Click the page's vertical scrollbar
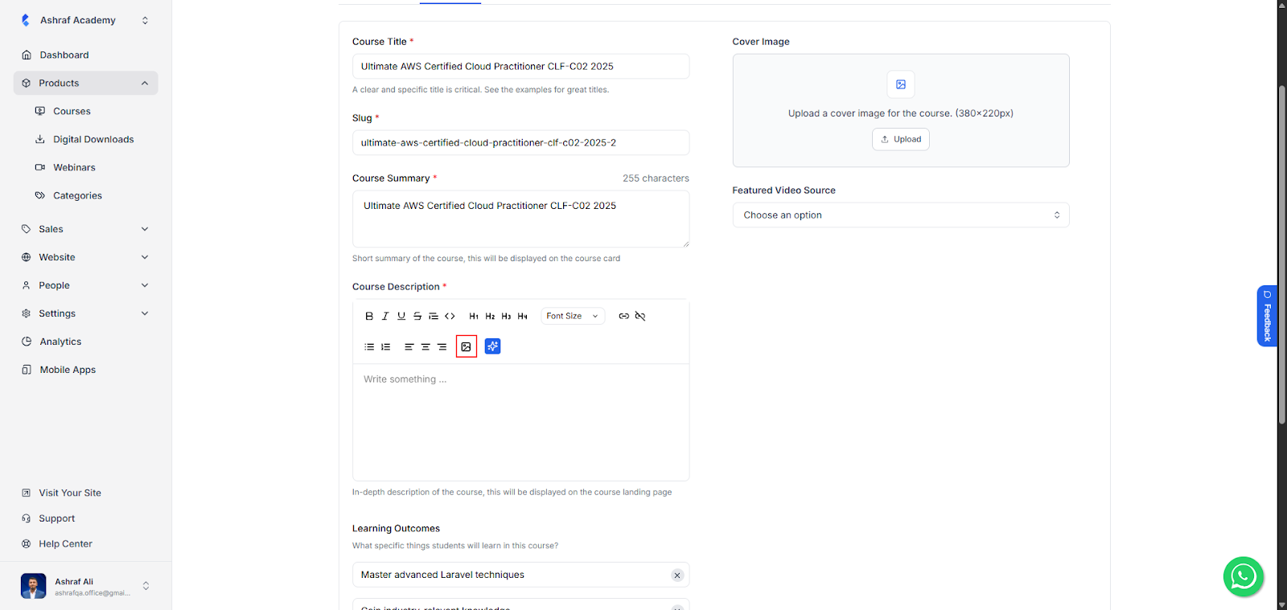The height and width of the screenshot is (610, 1287). [1281, 241]
